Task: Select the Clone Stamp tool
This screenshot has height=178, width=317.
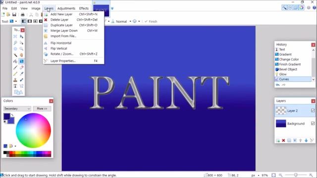Action: point(15,80)
